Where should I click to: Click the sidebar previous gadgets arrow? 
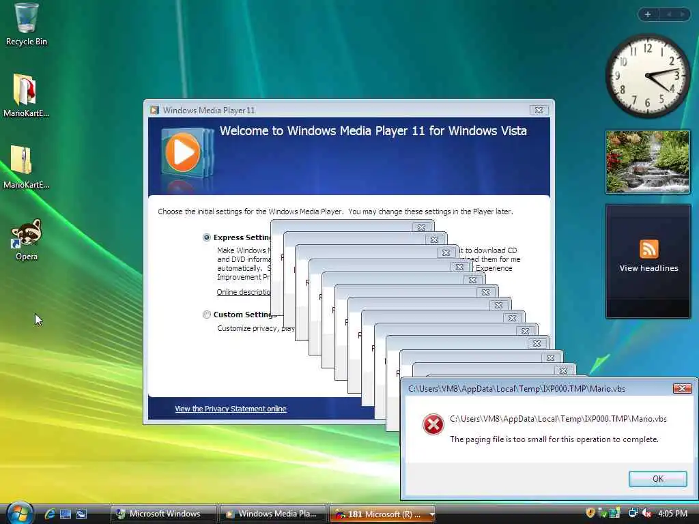(x=669, y=14)
